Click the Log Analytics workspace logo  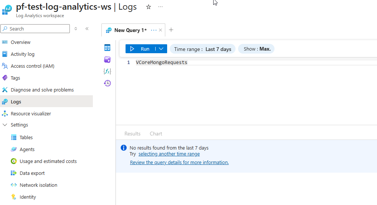pyautogui.click(x=7, y=10)
